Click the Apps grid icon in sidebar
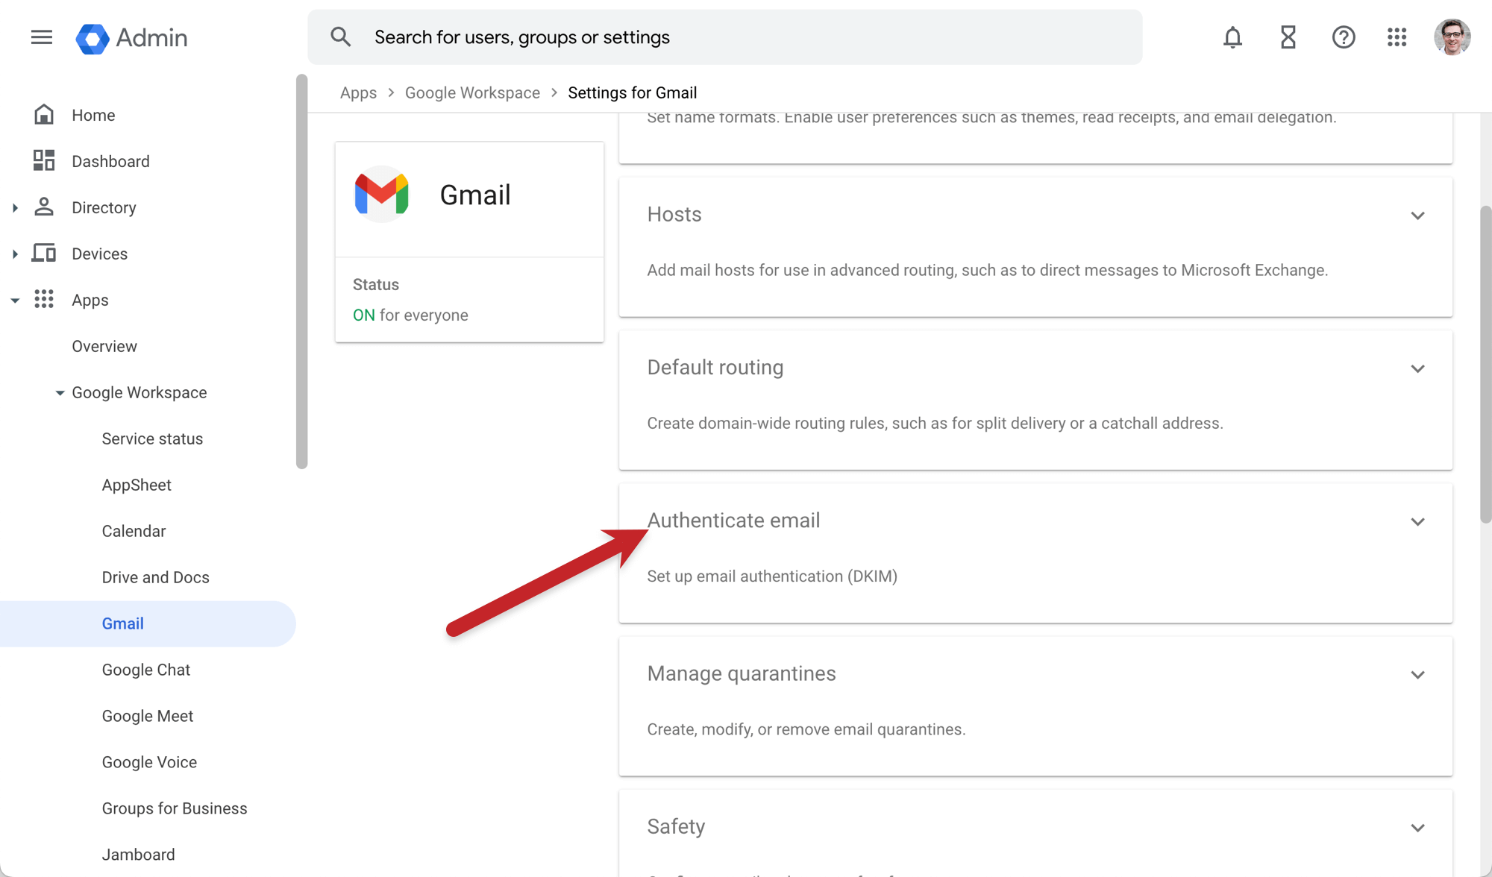This screenshot has height=877, width=1492. (44, 300)
